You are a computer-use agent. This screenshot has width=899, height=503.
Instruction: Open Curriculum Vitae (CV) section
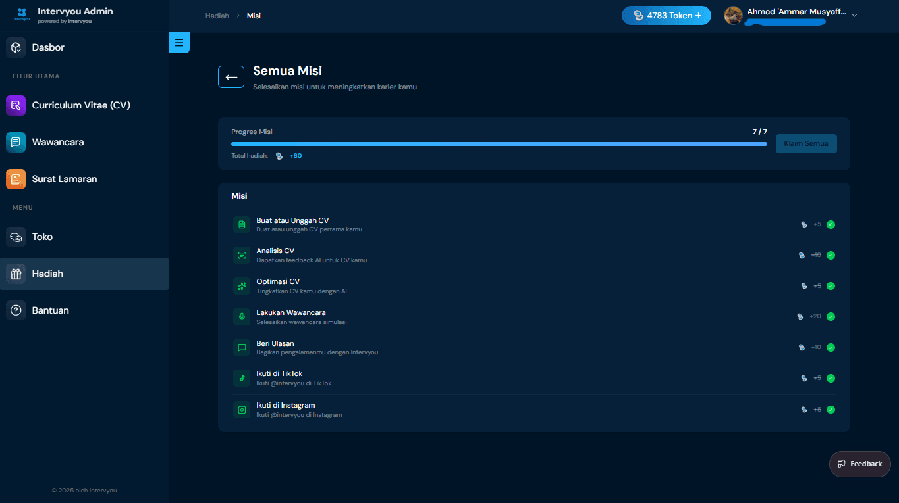coord(84,105)
